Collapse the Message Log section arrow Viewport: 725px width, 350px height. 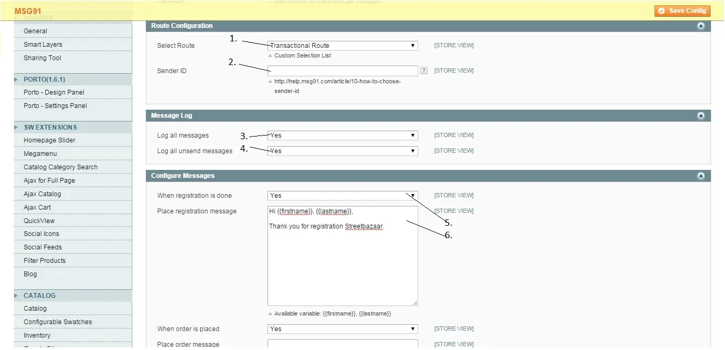coord(701,116)
